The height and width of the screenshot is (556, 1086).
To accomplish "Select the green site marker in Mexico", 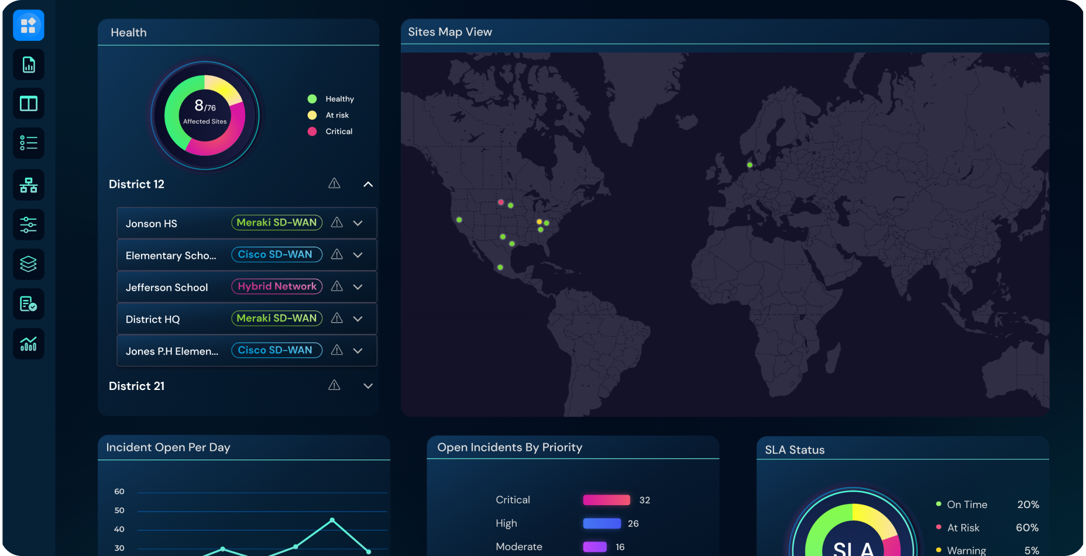I will [x=500, y=267].
